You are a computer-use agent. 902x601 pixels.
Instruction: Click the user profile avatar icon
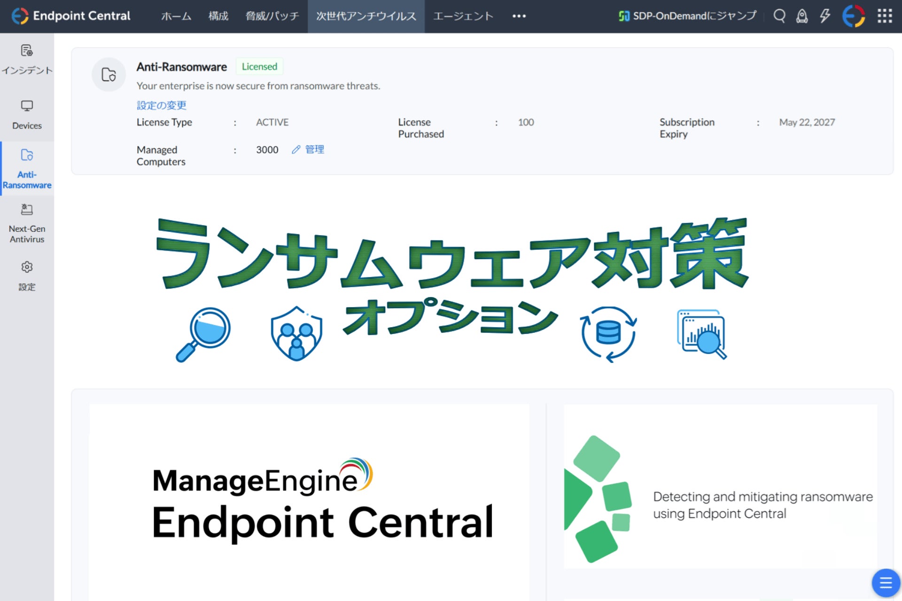tap(854, 16)
